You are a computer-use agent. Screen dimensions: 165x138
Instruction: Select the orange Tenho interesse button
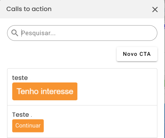tap(45, 91)
